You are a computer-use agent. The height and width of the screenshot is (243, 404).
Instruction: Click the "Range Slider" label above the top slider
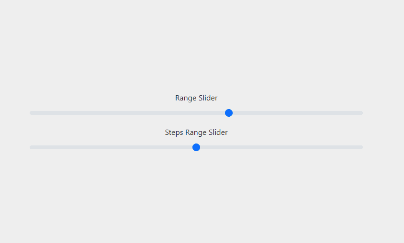(x=196, y=98)
